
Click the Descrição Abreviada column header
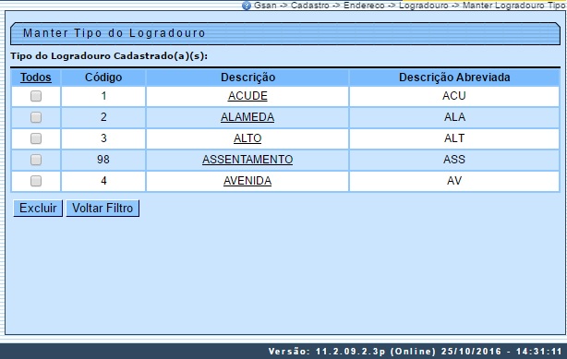tap(454, 78)
